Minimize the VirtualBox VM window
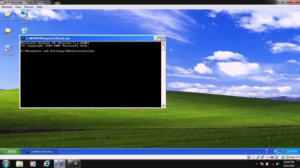Screen dimensions: 300x168 point(280,2)
